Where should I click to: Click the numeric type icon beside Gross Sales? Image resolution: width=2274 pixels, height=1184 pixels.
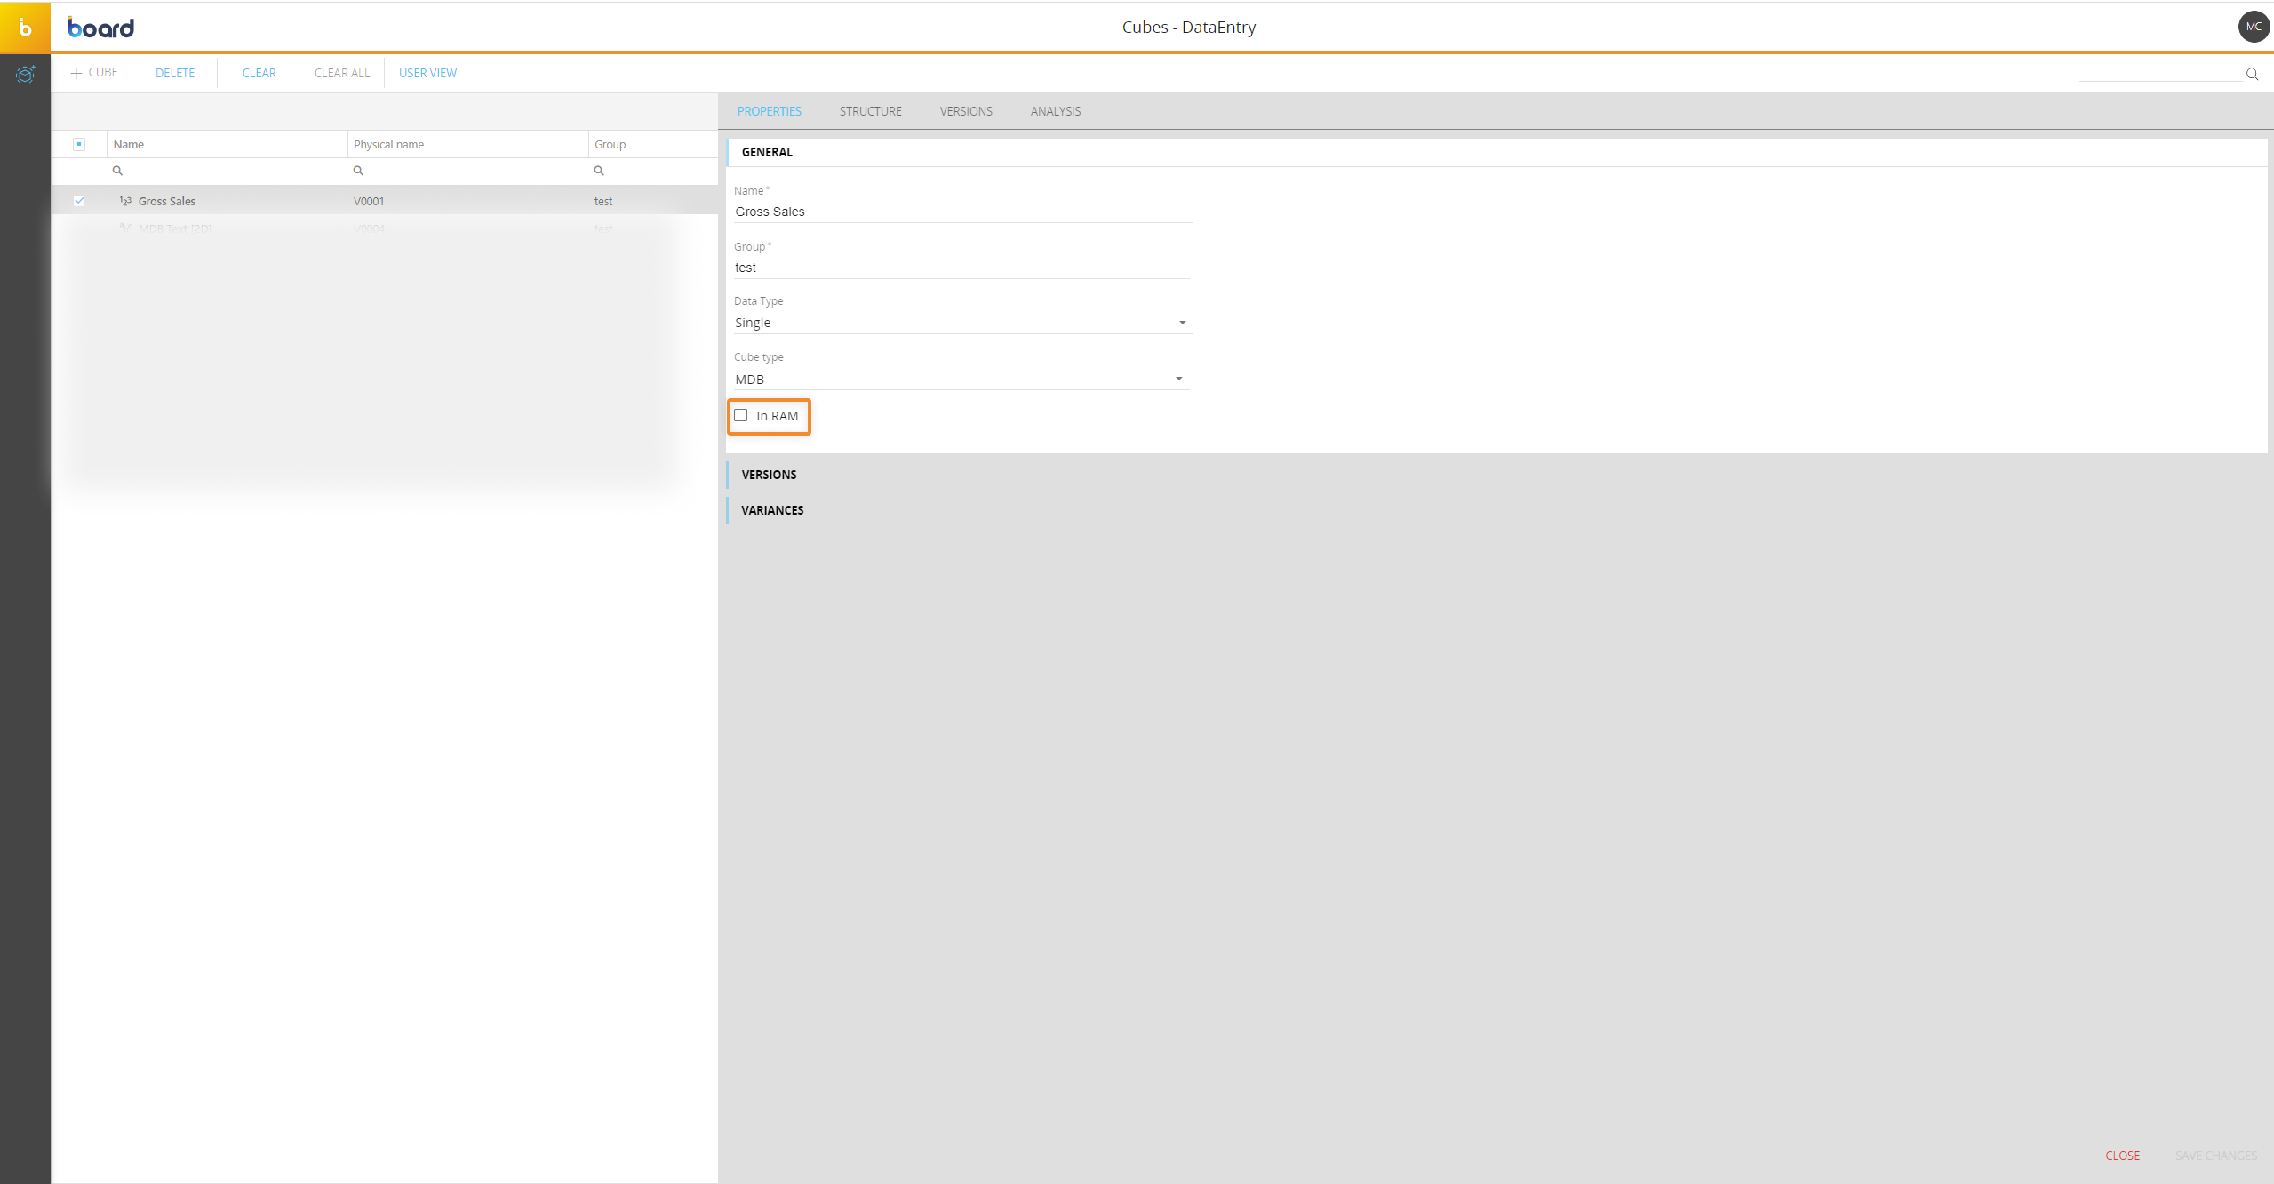click(125, 201)
